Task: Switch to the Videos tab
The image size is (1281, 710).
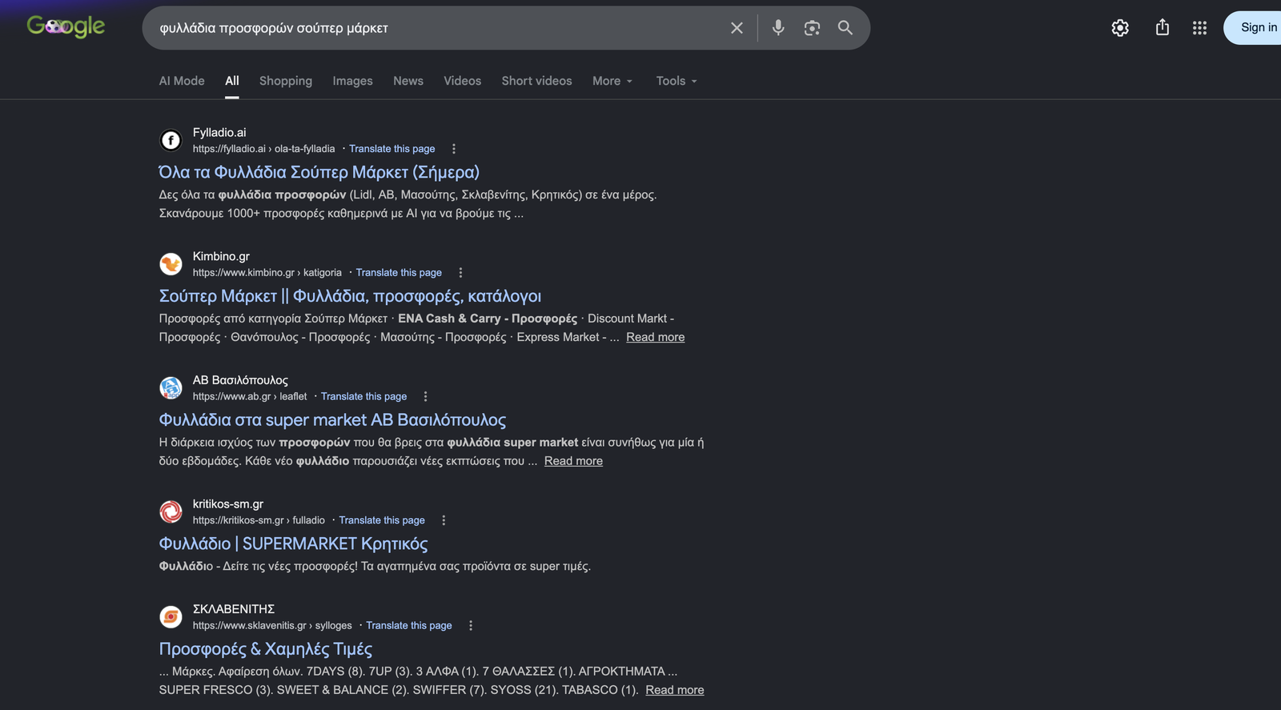Action: (463, 81)
